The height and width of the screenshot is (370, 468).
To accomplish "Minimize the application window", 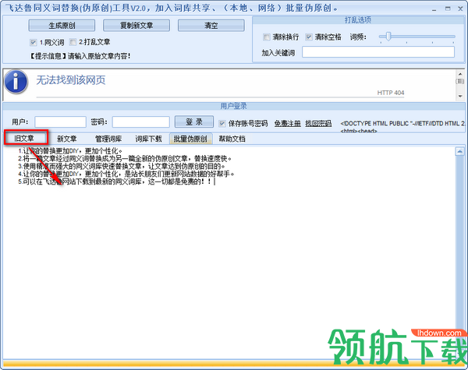I will coord(434,9).
